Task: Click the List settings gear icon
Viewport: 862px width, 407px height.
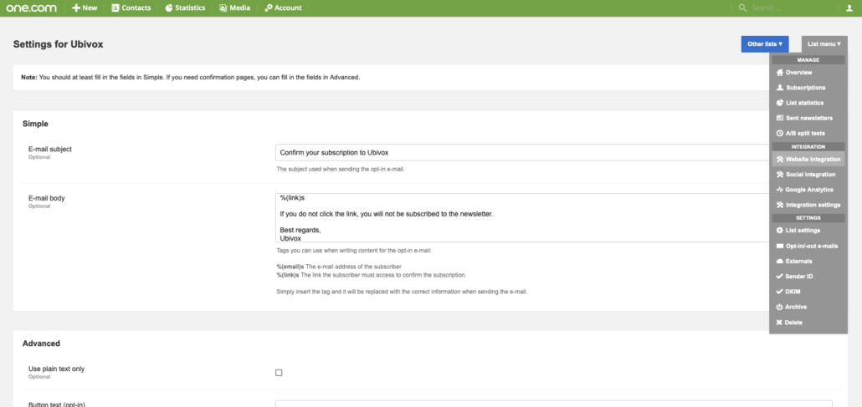Action: click(779, 231)
